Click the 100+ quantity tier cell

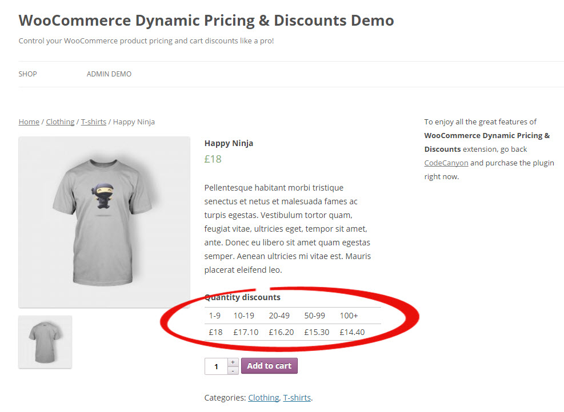click(349, 316)
